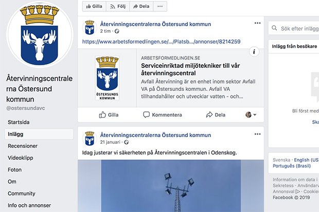Click the info icon on the link preview

254,52
